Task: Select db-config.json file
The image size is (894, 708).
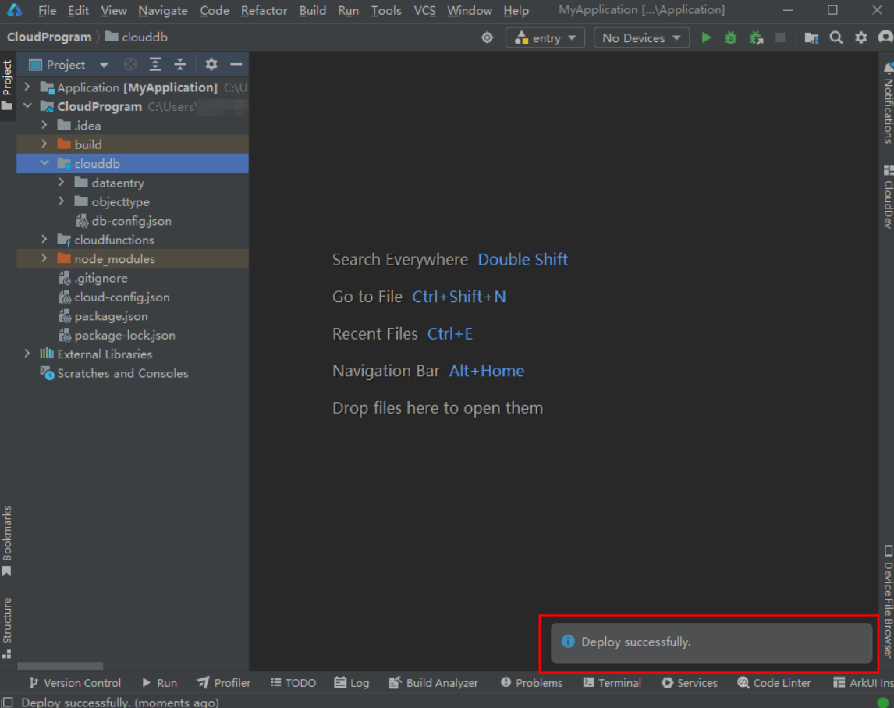Action: pyautogui.click(x=123, y=221)
